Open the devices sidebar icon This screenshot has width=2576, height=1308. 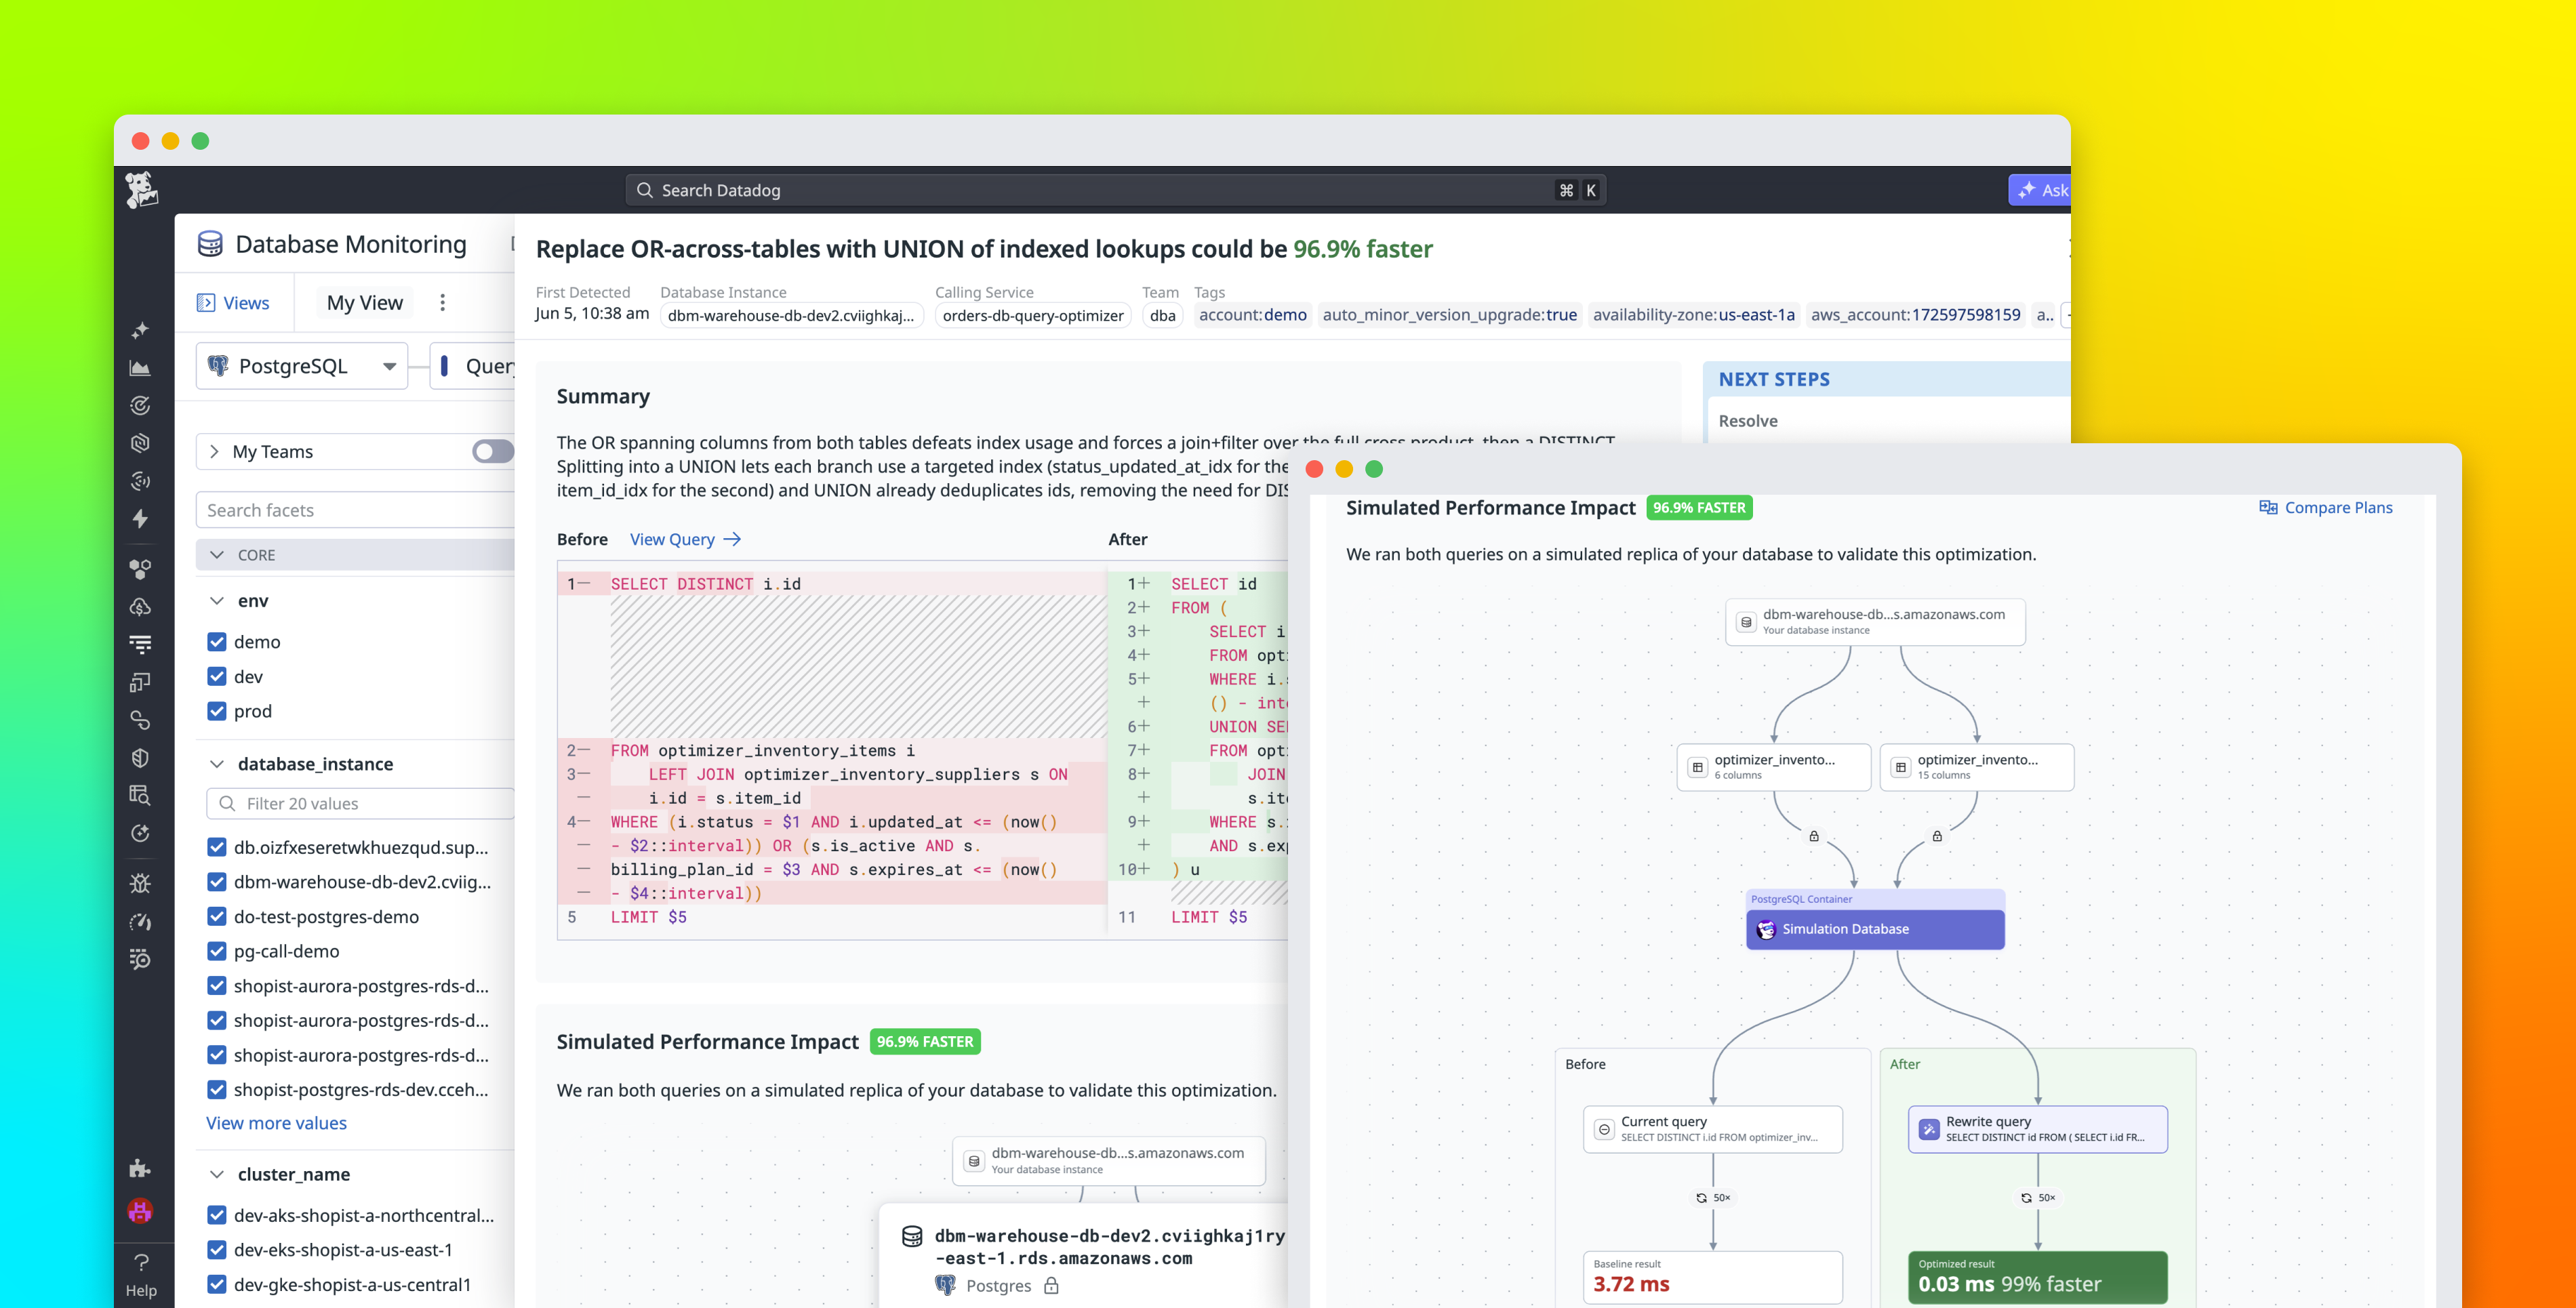(141, 682)
